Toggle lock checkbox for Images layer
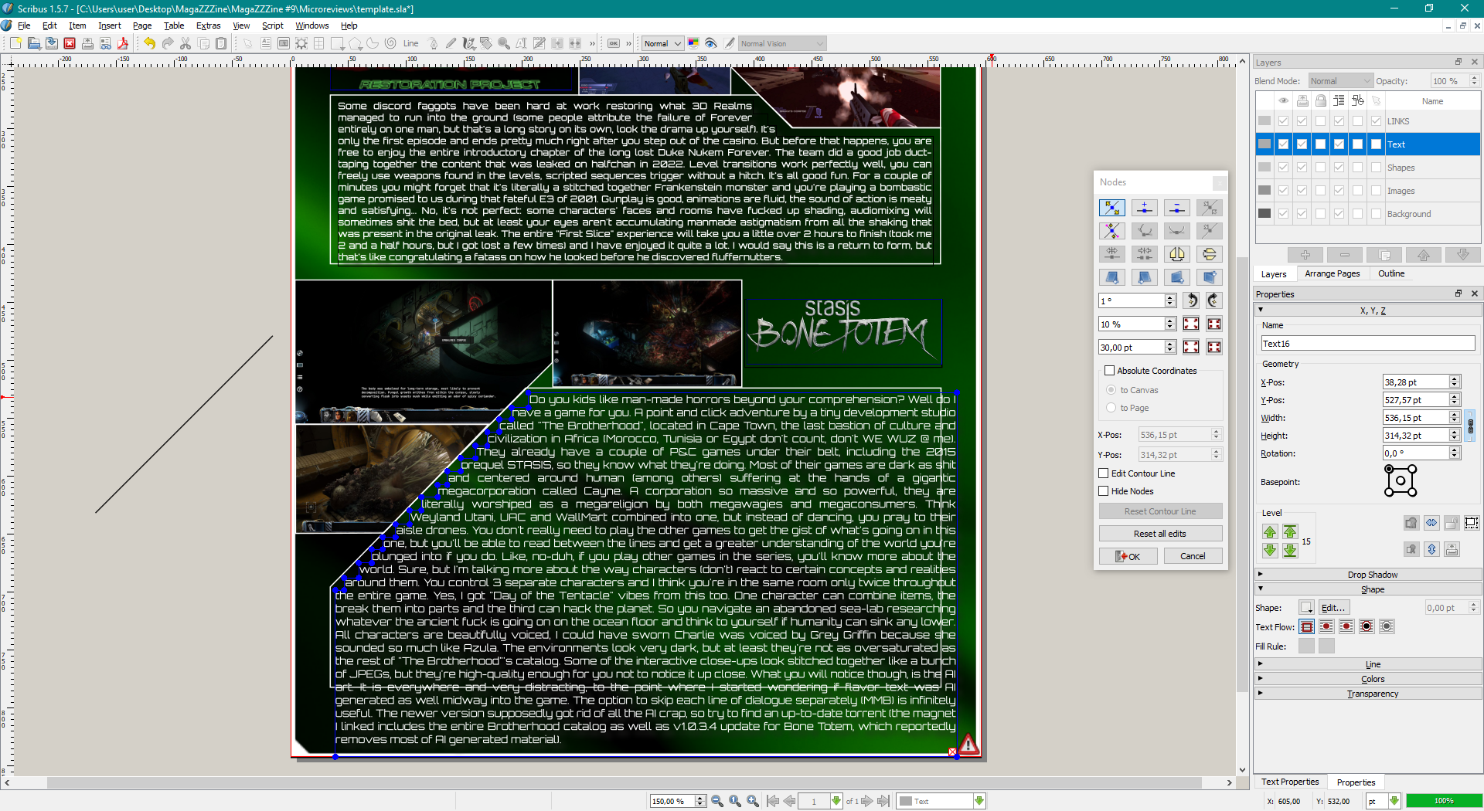The image size is (1484, 811). pyautogui.click(x=1321, y=191)
